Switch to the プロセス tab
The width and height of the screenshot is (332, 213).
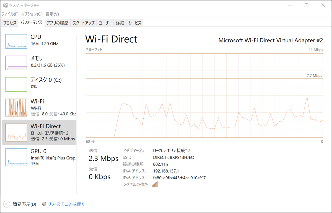[x=10, y=23]
